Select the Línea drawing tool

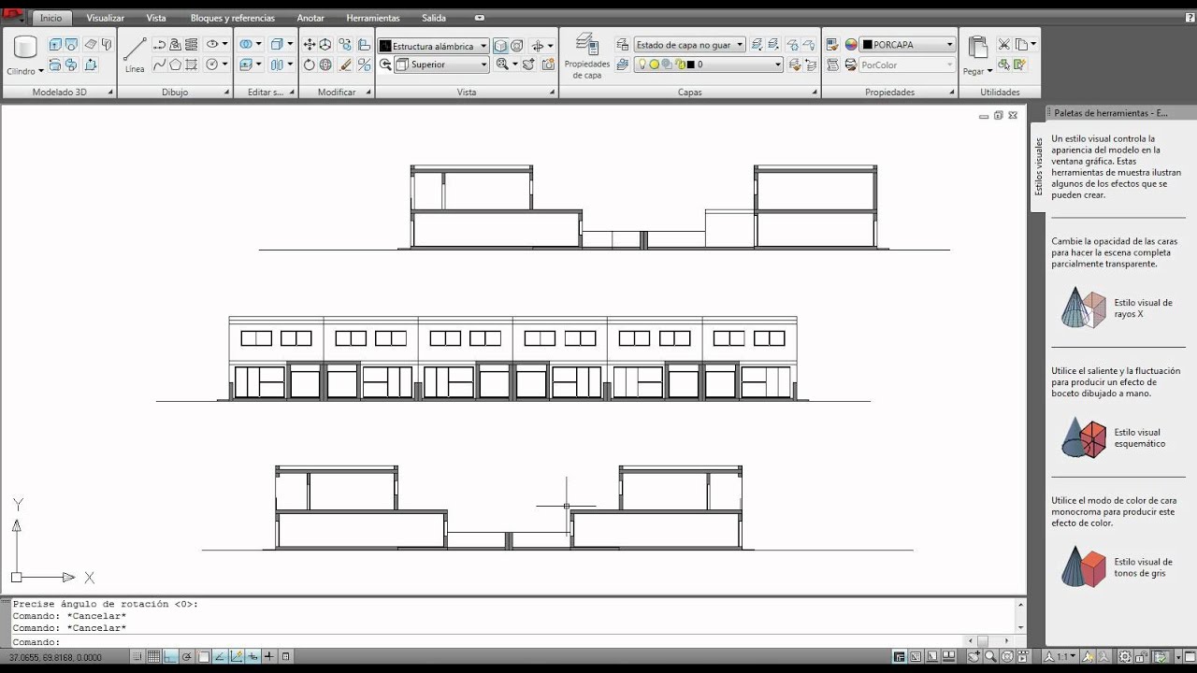pyautogui.click(x=135, y=54)
